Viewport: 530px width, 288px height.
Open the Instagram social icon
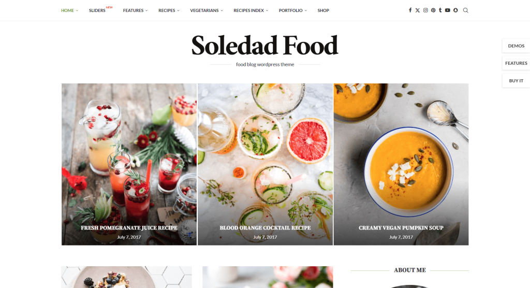coord(425,10)
